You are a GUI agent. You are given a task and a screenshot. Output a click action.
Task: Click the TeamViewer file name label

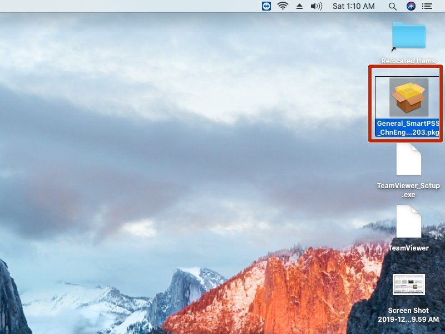click(408, 248)
